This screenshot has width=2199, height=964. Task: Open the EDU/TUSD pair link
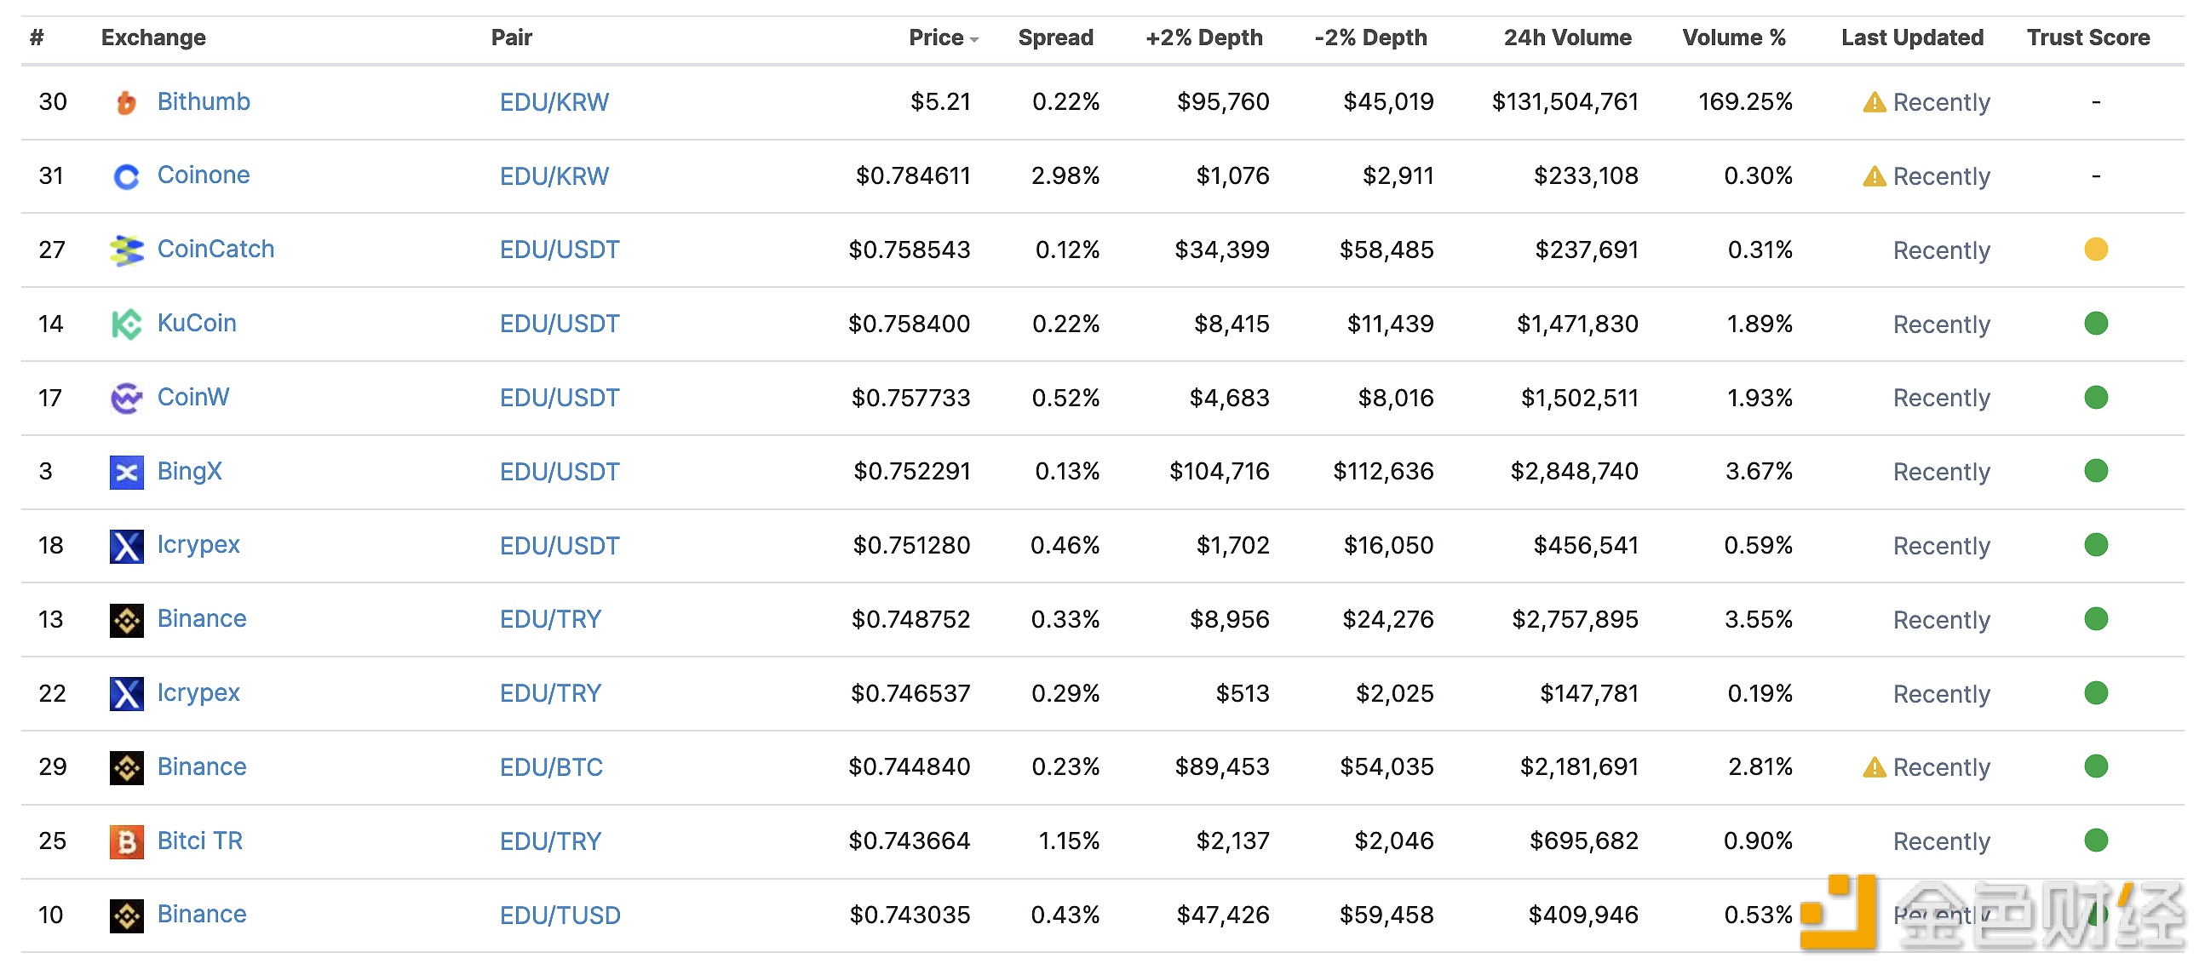[x=560, y=915]
